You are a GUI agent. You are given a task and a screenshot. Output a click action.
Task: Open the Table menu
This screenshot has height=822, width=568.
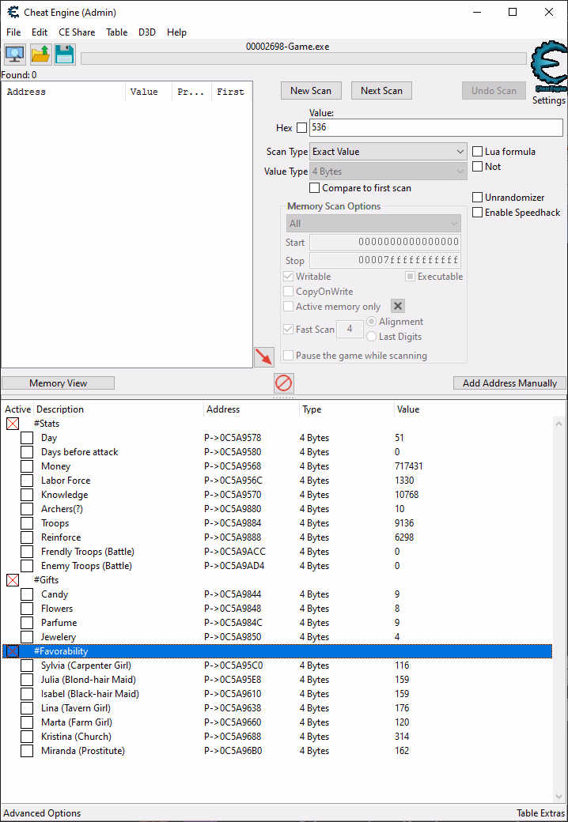tap(116, 32)
